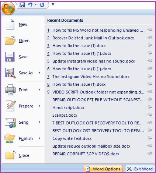156x173 pixels.
Task: Choose the Close menu entry
Action: pyautogui.click(x=23, y=155)
